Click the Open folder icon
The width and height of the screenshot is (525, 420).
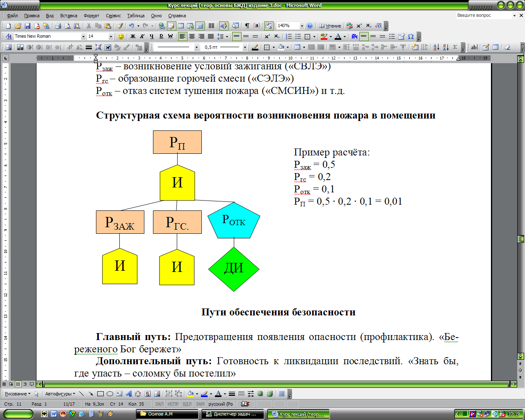coord(18,26)
